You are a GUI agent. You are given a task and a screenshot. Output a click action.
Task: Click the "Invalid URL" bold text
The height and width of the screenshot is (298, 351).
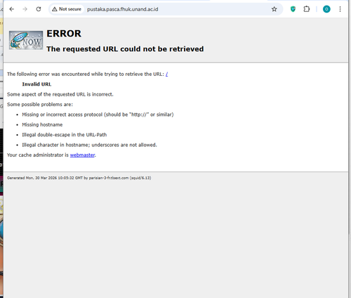(37, 84)
